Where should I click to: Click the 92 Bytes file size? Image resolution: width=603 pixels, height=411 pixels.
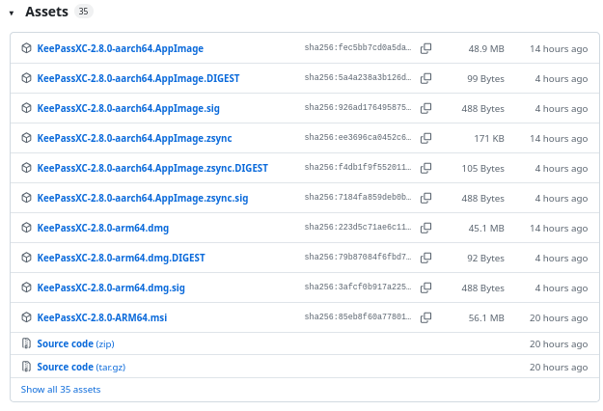click(485, 259)
